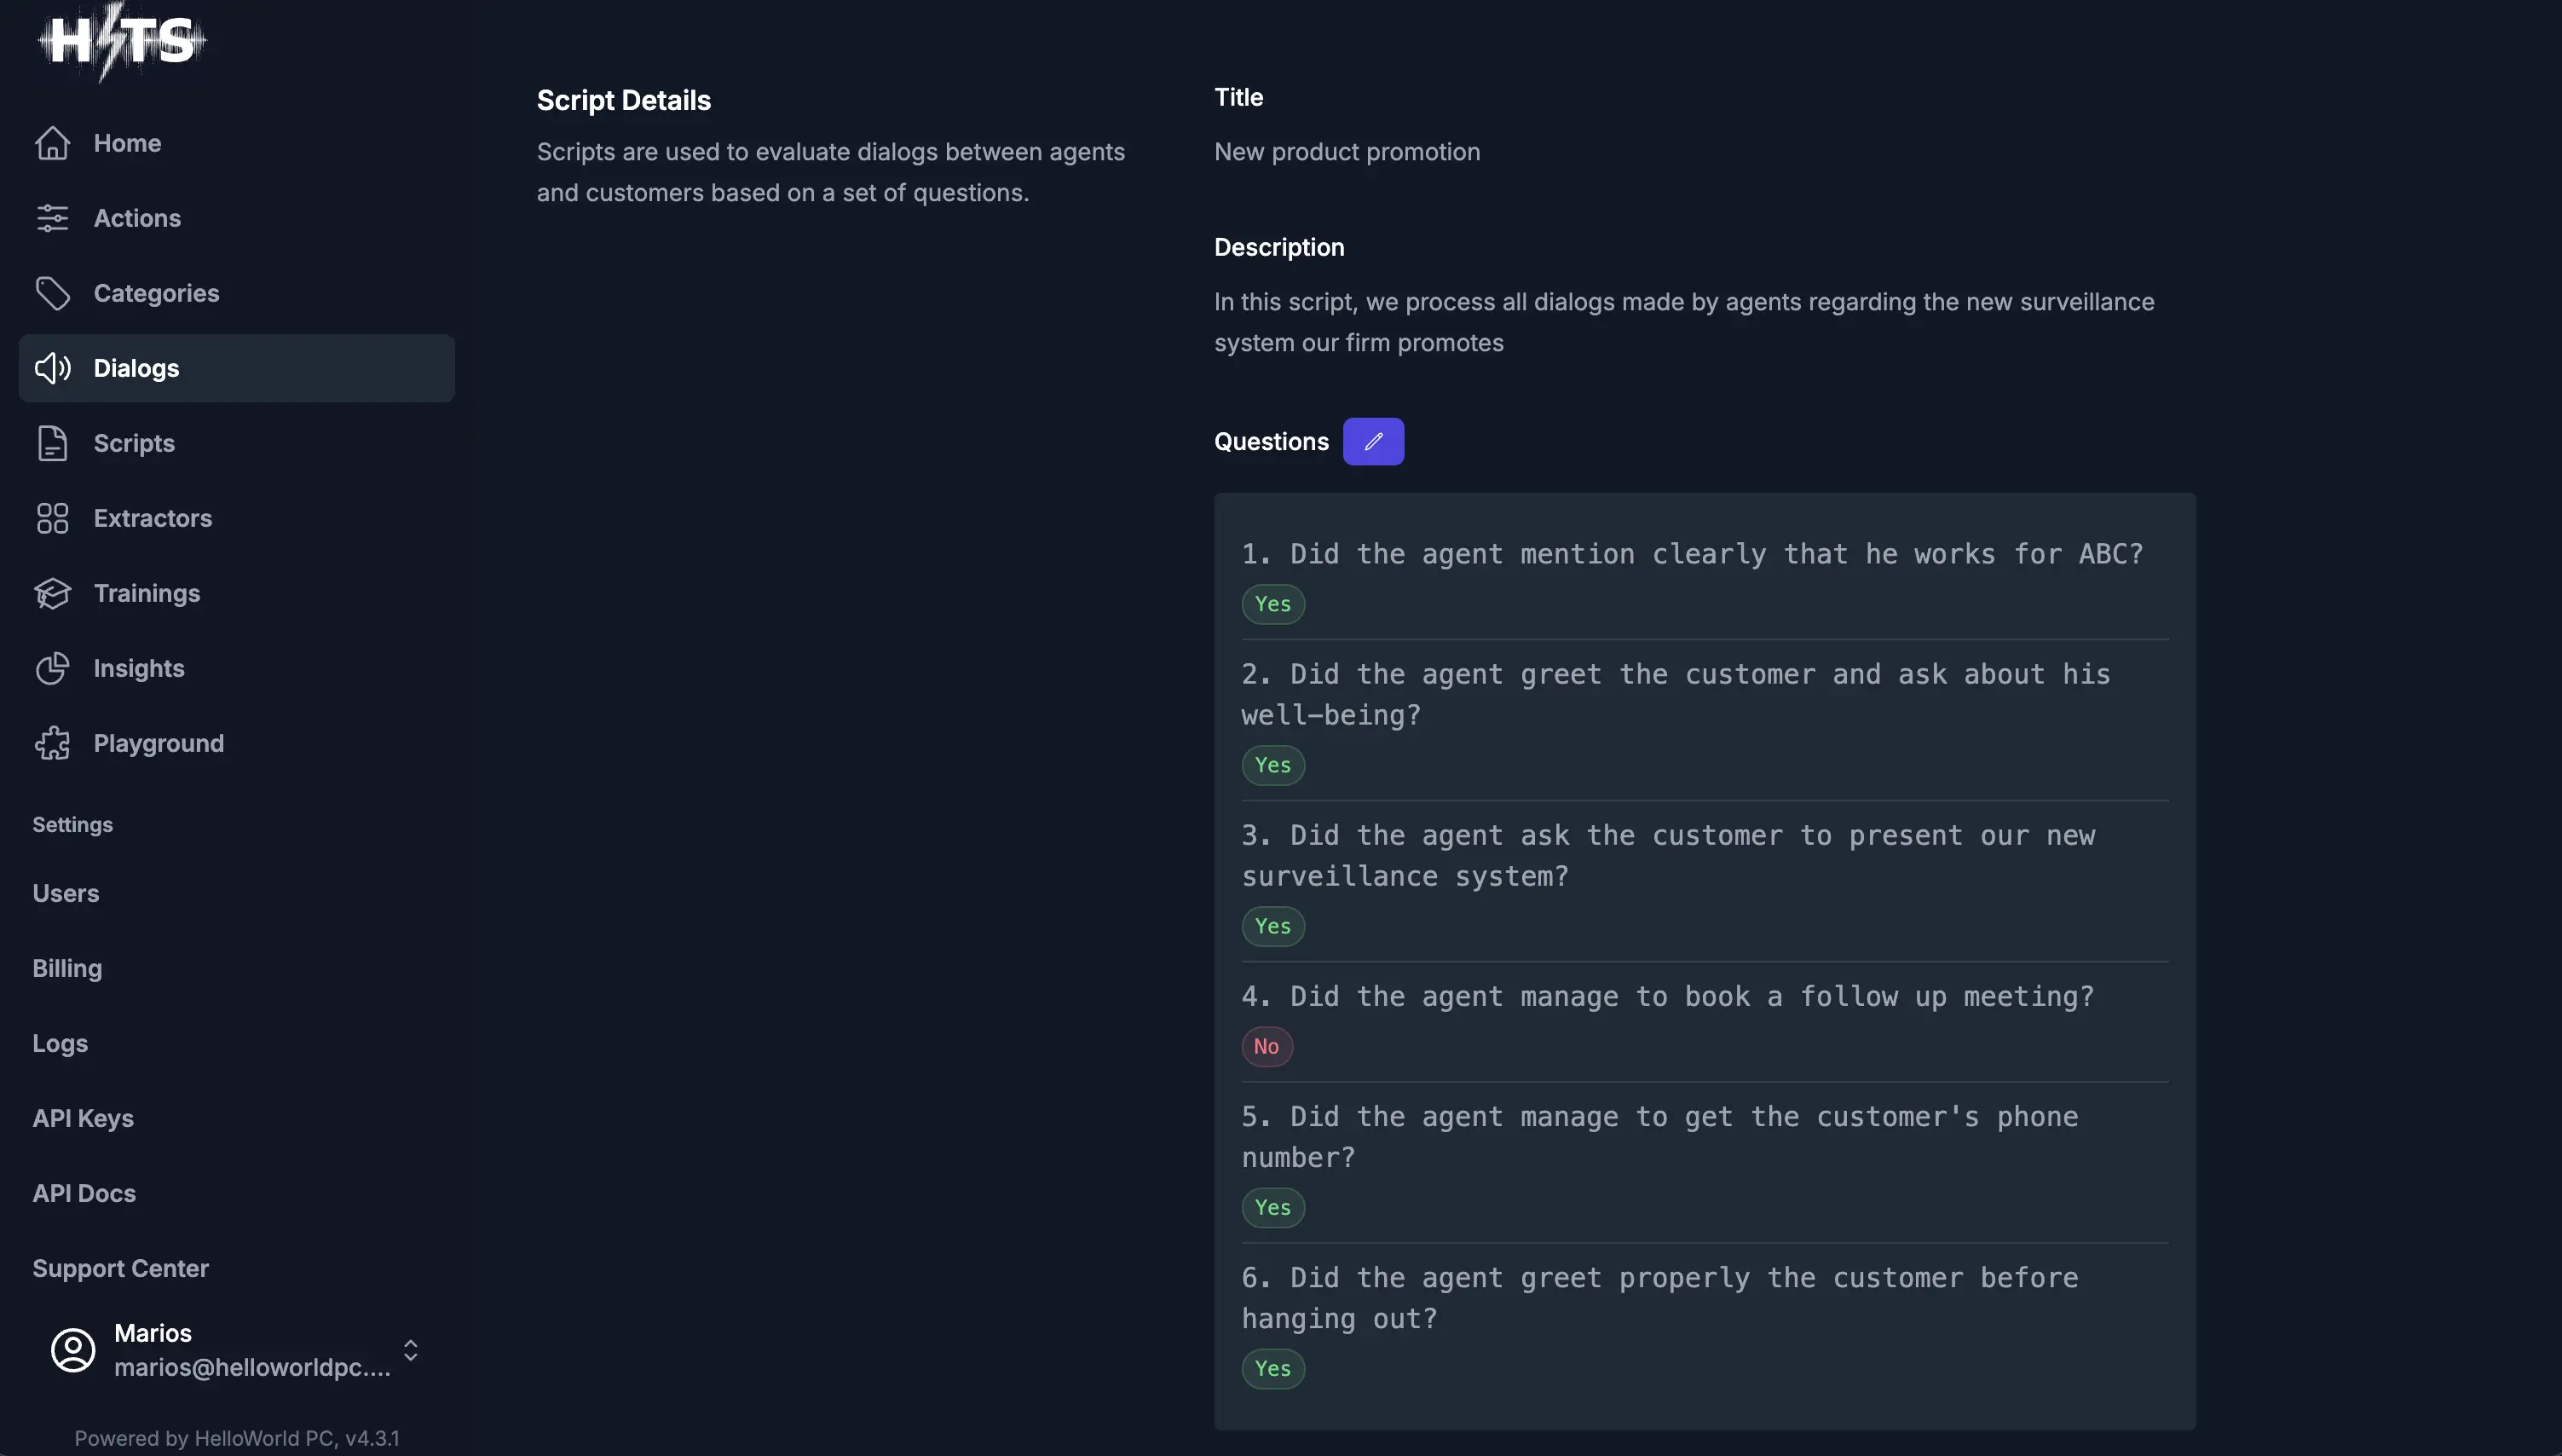Click the Marios profile avatar
Viewport: 2562px width, 1456px height.
[71, 1350]
